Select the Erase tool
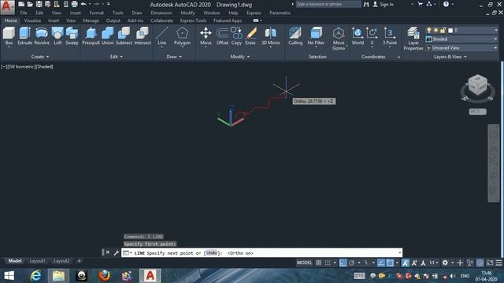 click(250, 36)
